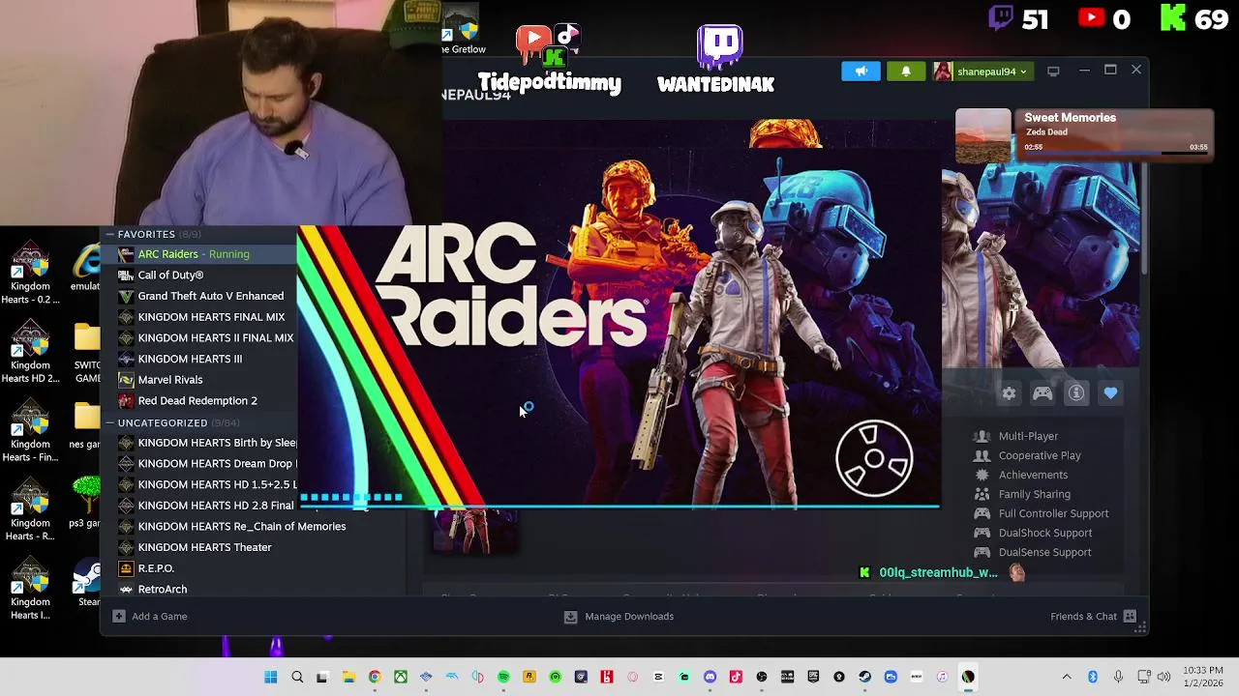Viewport: 1239px width, 696px height.
Task: Click the Achievements feature link
Action: point(1033,475)
